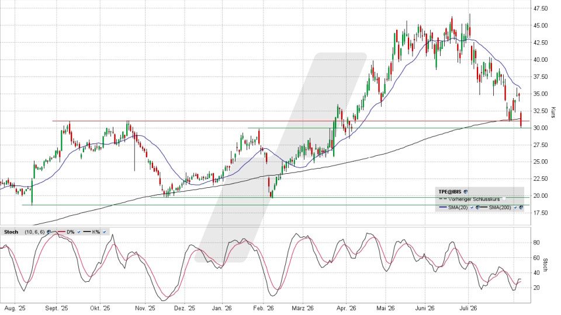Click the SMA(200) legend label

500,208
